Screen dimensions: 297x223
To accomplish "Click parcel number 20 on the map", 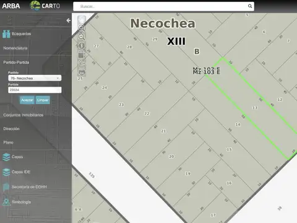I will click(171, 157).
